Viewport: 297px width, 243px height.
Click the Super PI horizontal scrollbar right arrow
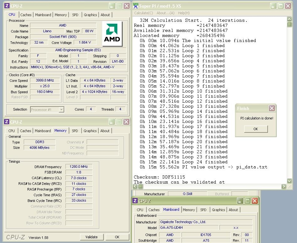coord(283,186)
